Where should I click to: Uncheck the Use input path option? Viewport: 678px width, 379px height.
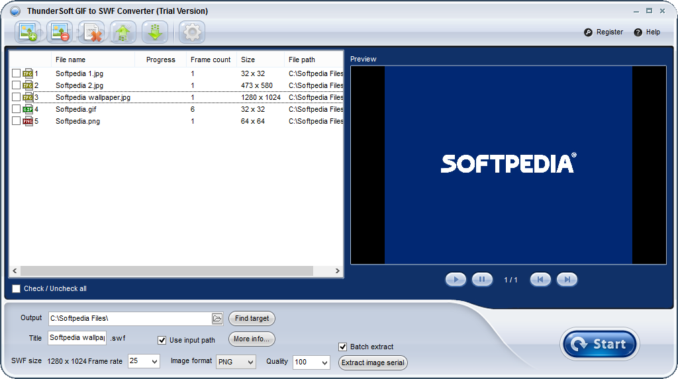(x=162, y=341)
